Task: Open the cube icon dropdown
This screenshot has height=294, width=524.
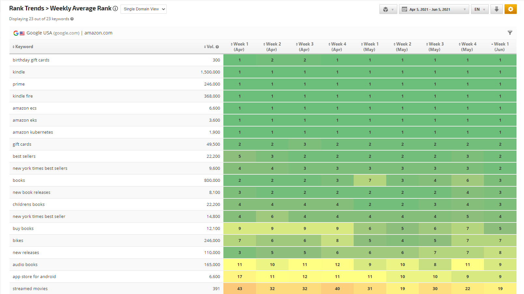Action: tap(388, 9)
